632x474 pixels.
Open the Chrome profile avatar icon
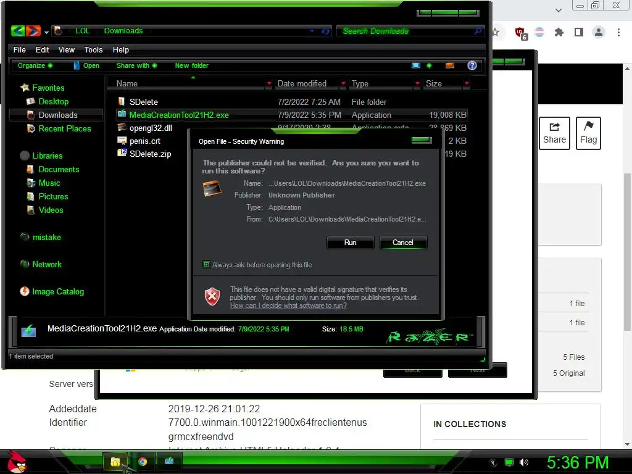point(599,32)
